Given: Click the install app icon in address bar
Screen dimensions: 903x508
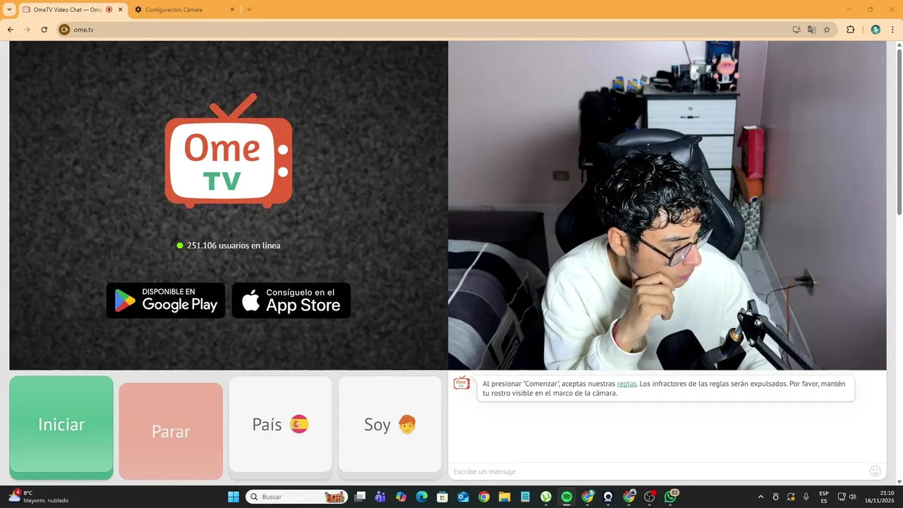Looking at the screenshot, I should 796,30.
